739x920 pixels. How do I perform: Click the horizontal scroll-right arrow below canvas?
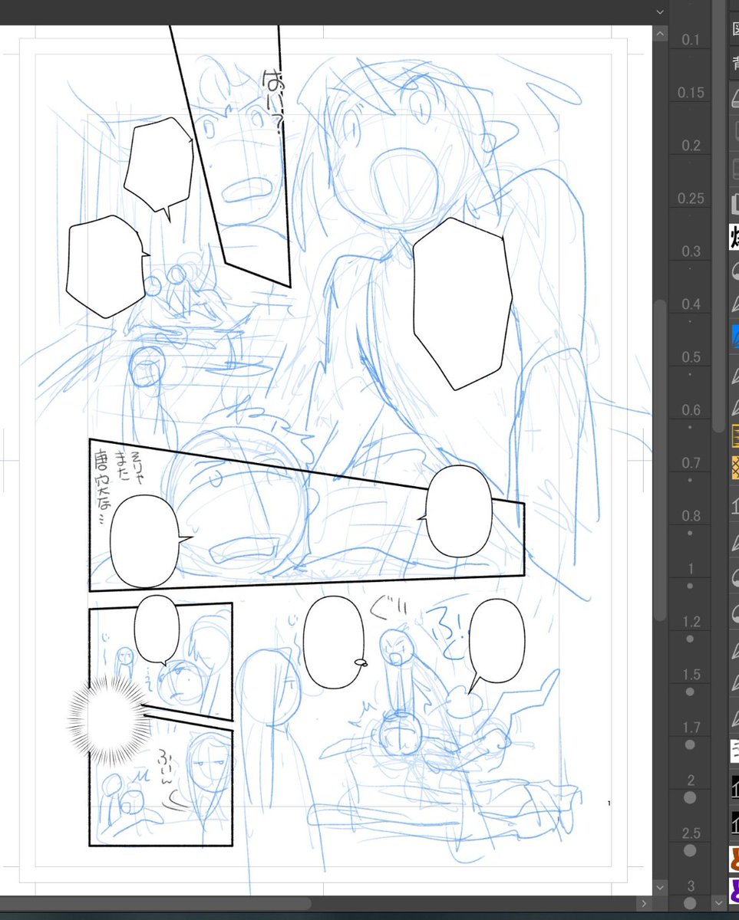643,903
